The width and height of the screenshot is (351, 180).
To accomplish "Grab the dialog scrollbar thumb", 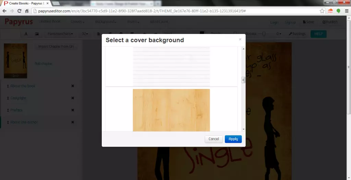I will 244,80.
